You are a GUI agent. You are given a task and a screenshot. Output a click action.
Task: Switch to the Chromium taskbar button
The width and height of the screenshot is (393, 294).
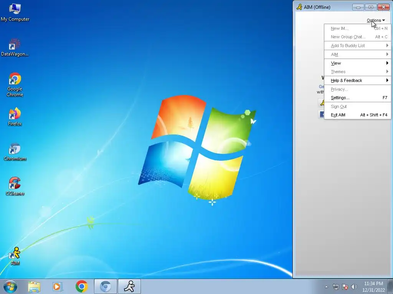[105, 286]
